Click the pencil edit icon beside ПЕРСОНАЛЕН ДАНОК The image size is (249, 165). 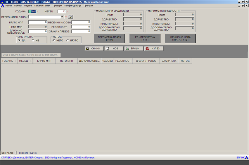(70, 17)
